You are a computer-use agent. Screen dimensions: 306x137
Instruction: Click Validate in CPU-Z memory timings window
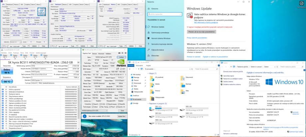coord(131,46)
